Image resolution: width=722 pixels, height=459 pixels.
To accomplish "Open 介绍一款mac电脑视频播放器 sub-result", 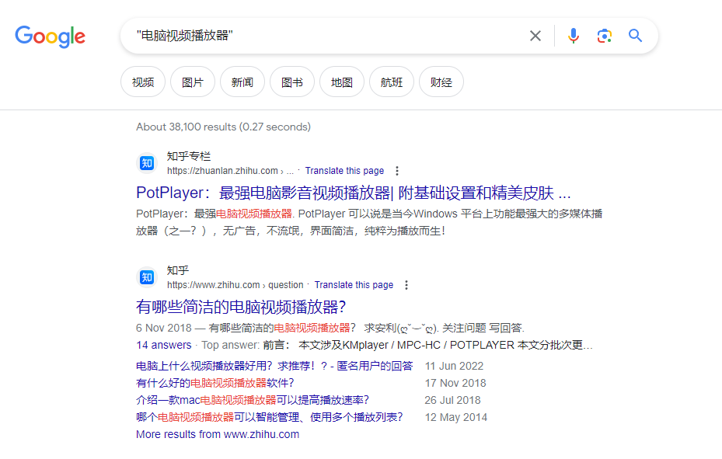I will pyautogui.click(x=253, y=400).
